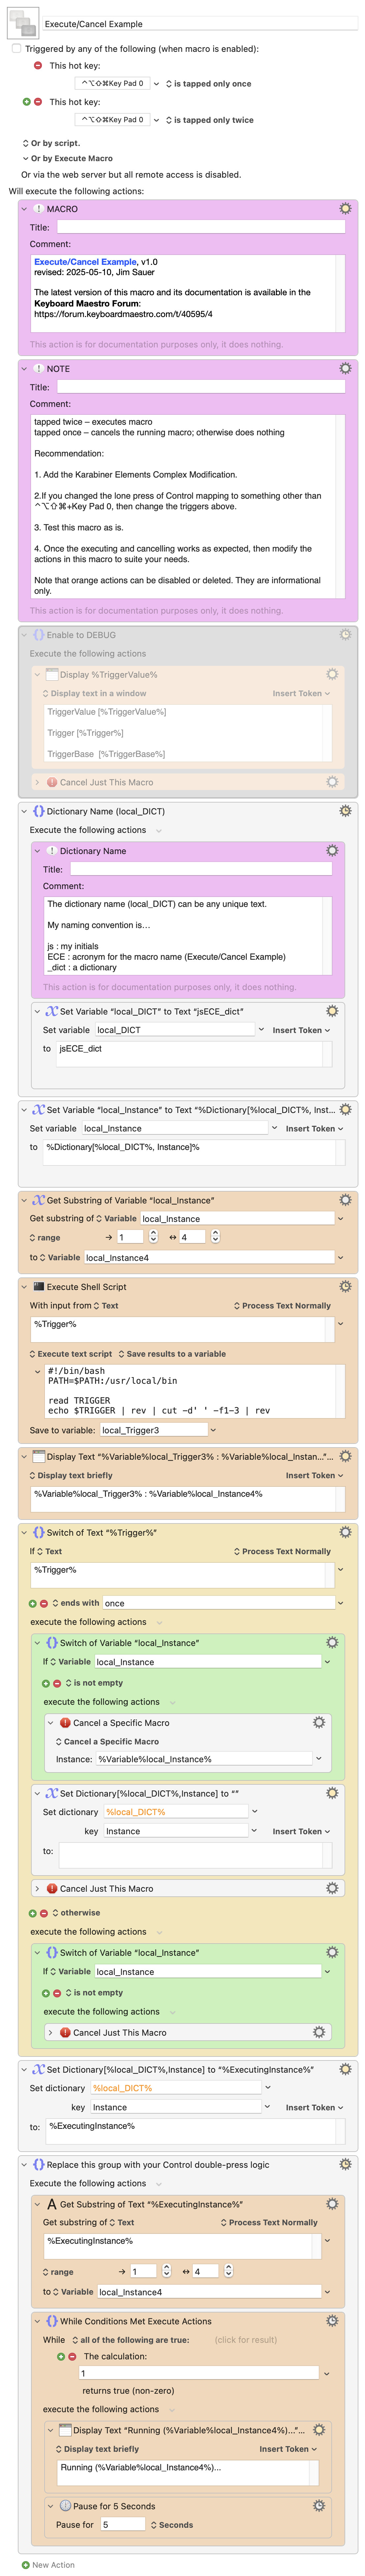Open the Seconds unit popup for Pause

[172, 2525]
